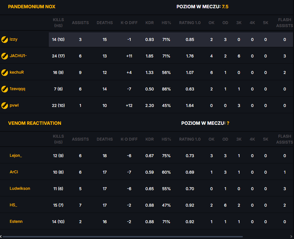Click Ludwikson's rating 0.70

coord(190,189)
